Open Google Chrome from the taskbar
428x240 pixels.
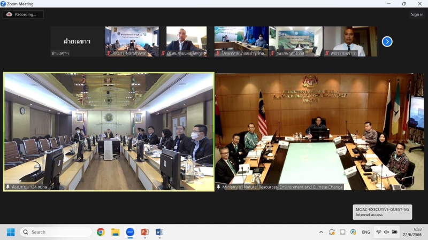coord(101,232)
